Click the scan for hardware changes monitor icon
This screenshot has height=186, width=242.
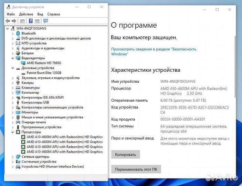[x=45, y=21]
